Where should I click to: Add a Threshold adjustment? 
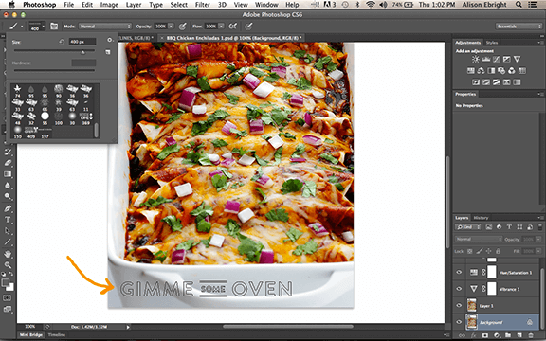pos(496,82)
